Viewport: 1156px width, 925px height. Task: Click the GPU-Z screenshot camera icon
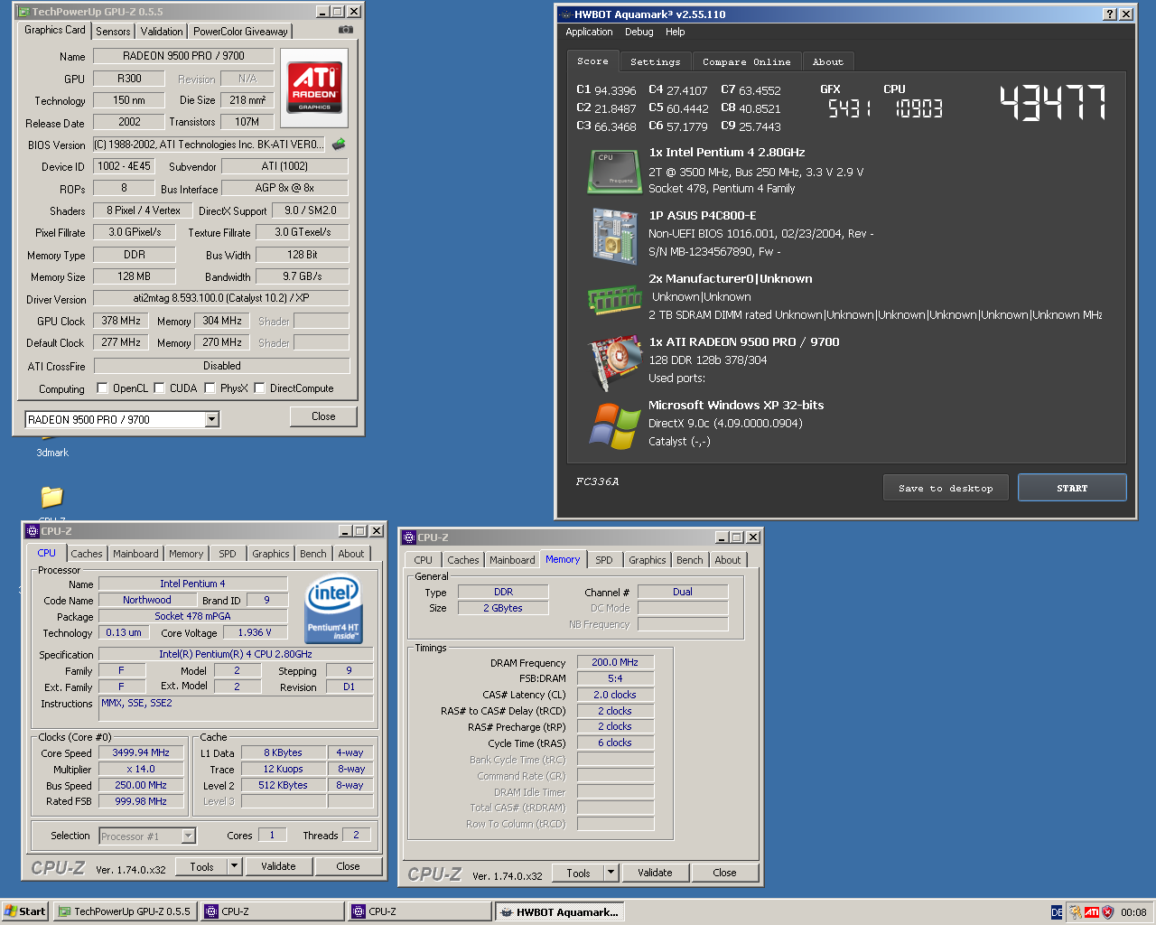(345, 30)
